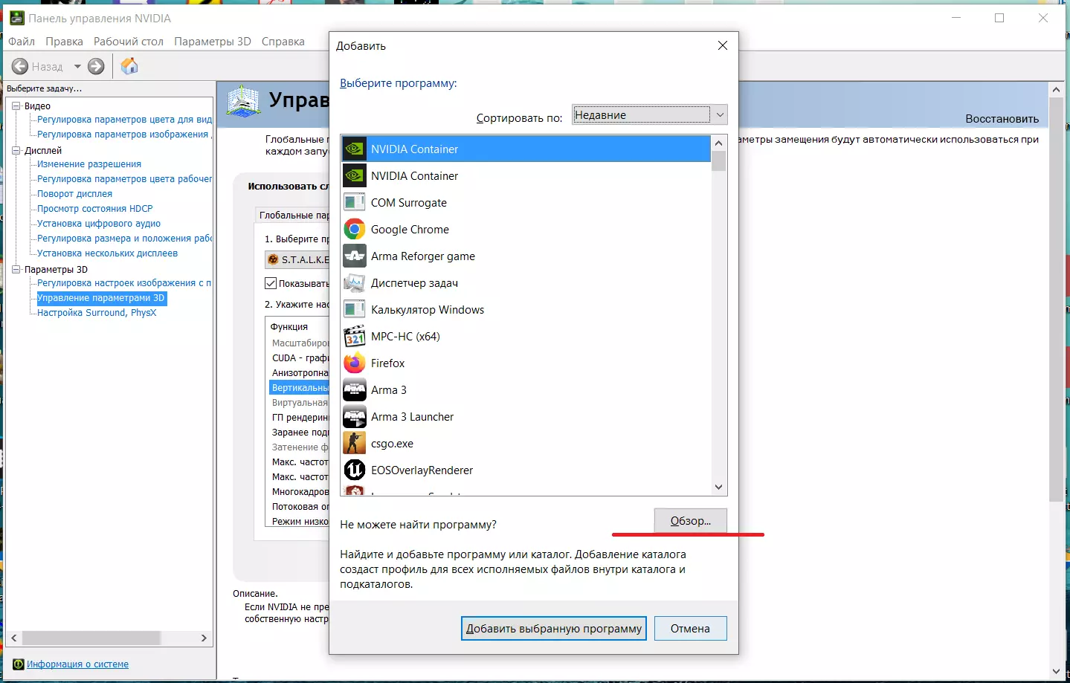Open Поворот дисплея task
This screenshot has width=1070, height=683.
[75, 194]
